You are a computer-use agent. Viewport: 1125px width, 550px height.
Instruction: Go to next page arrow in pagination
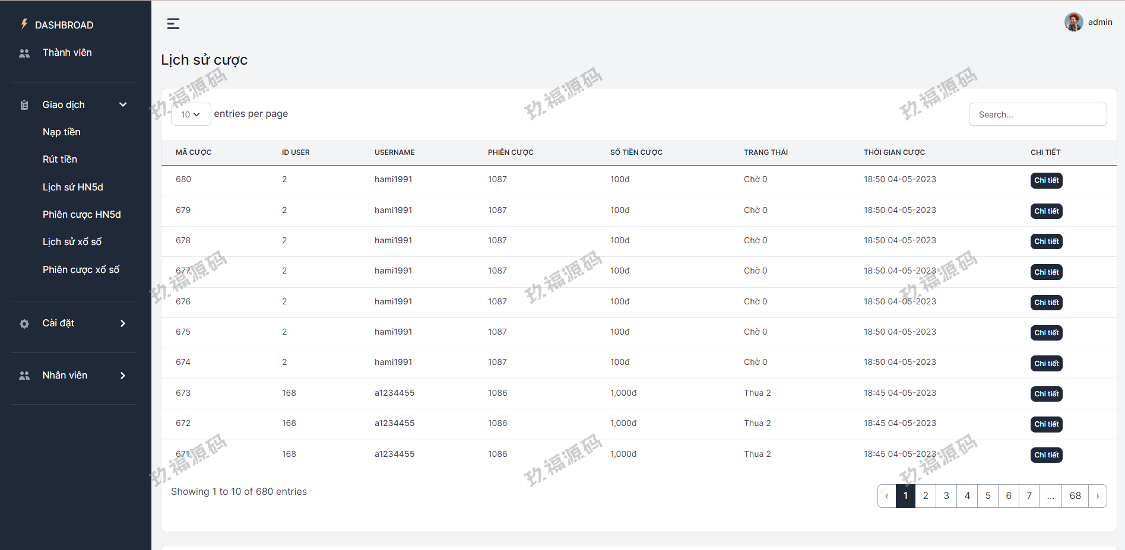tap(1098, 496)
